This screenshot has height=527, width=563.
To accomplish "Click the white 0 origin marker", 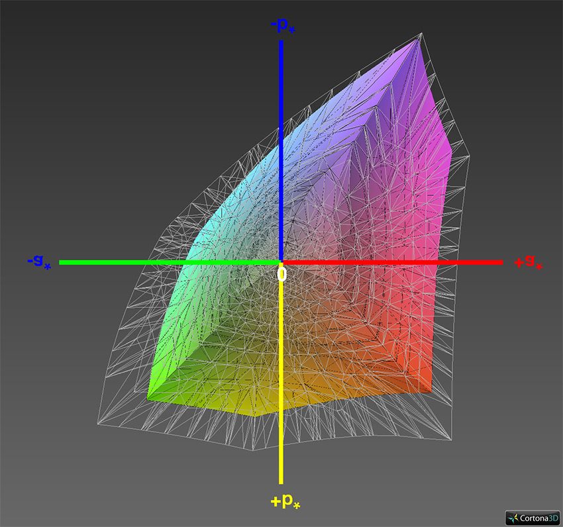I will point(282,274).
